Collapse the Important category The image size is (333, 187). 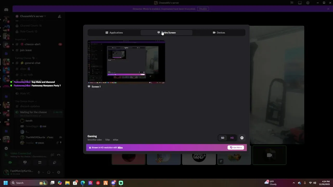[x=21, y=39]
